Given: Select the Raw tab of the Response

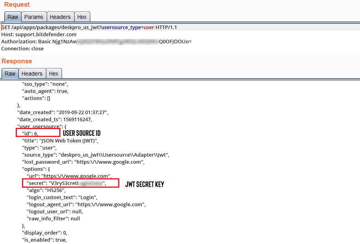Looking at the screenshot, I should point(10,73).
